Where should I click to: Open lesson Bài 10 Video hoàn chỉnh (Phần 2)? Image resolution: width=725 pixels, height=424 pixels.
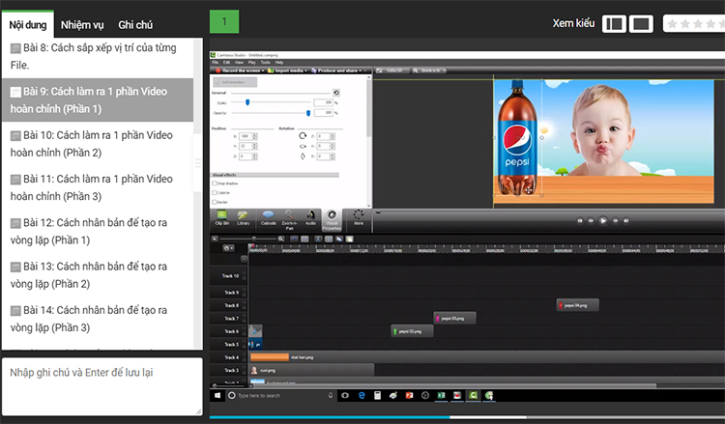point(95,144)
